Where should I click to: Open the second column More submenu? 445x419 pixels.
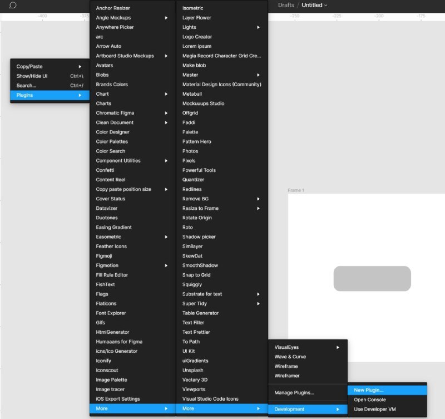click(x=222, y=408)
